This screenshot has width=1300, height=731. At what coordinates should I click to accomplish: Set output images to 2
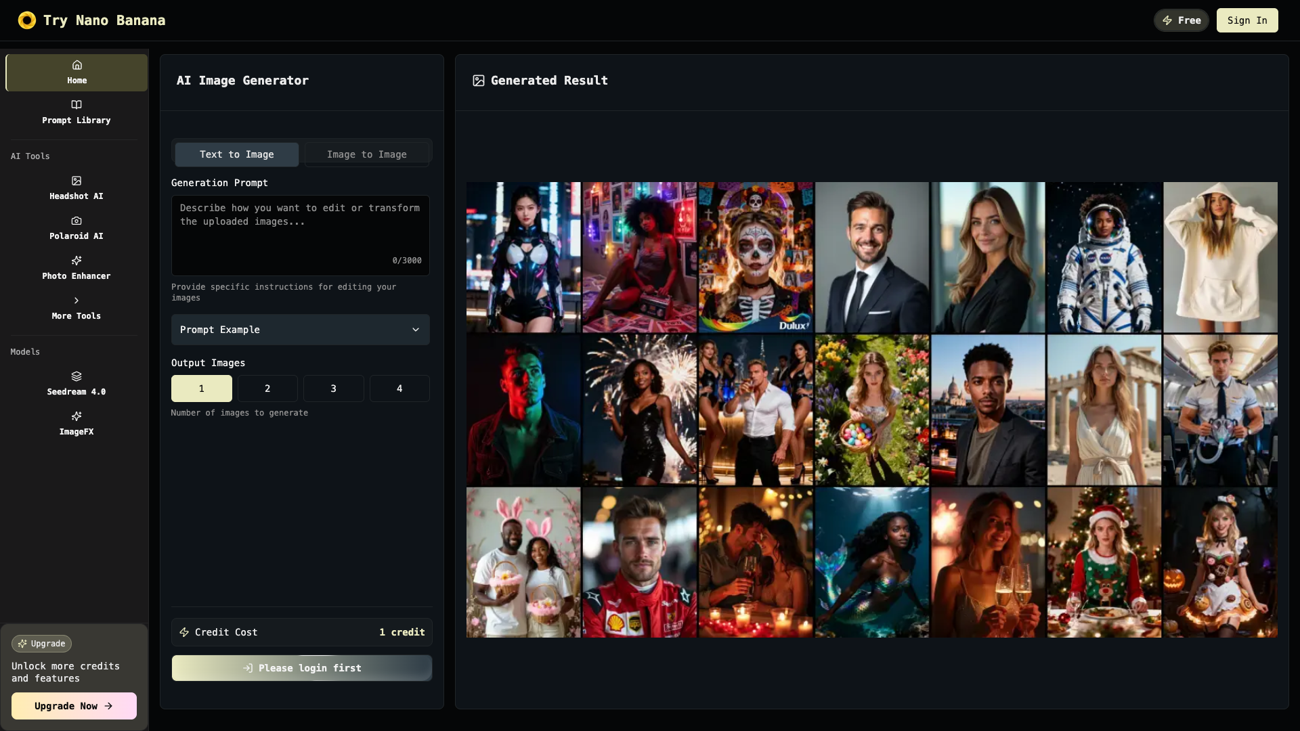click(267, 389)
